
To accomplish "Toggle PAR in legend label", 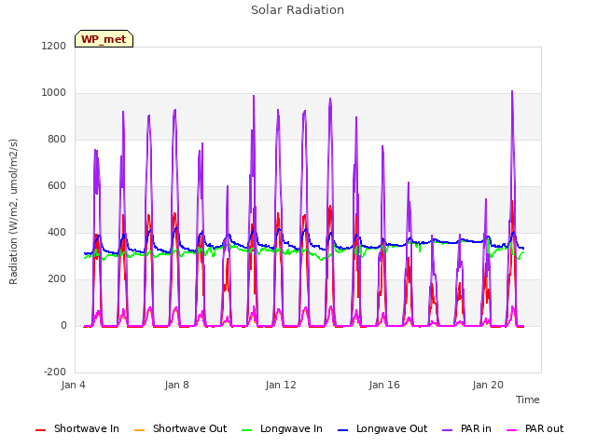I will click(x=476, y=428).
